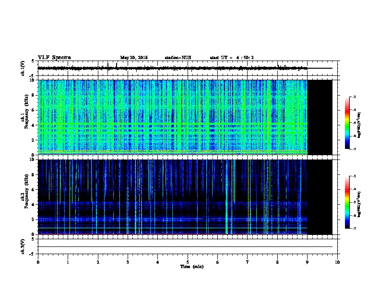Click the time-axis tick label '2'
Screen dimensions: 380x294
click(x=98, y=262)
